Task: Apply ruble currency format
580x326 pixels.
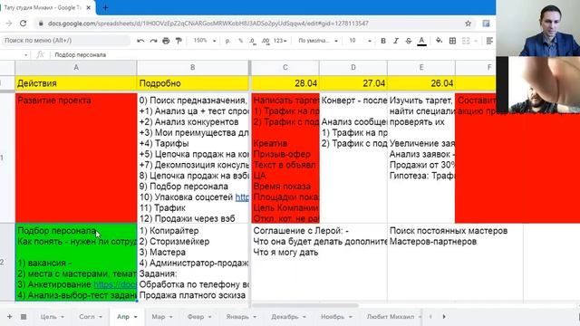Action: pos(227,41)
